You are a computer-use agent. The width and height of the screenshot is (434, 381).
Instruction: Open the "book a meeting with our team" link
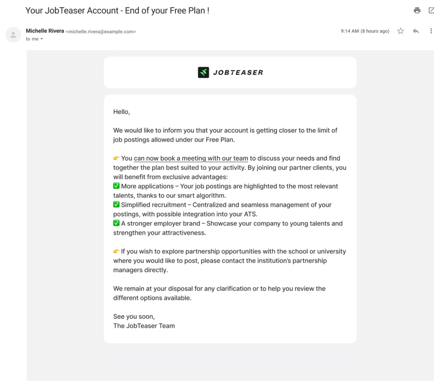pyautogui.click(x=191, y=158)
